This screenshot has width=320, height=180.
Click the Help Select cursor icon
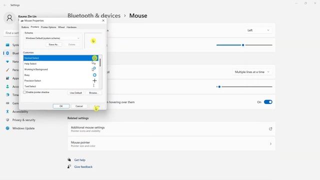[93, 63]
